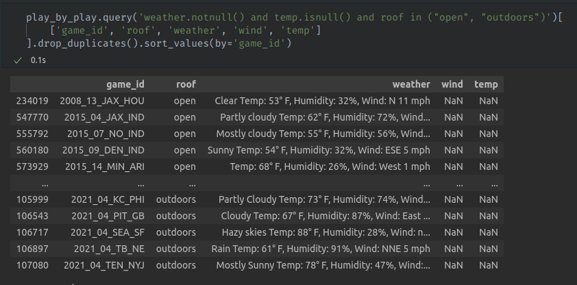
Task: Click the 0.1s execution time label
Action: (38, 60)
